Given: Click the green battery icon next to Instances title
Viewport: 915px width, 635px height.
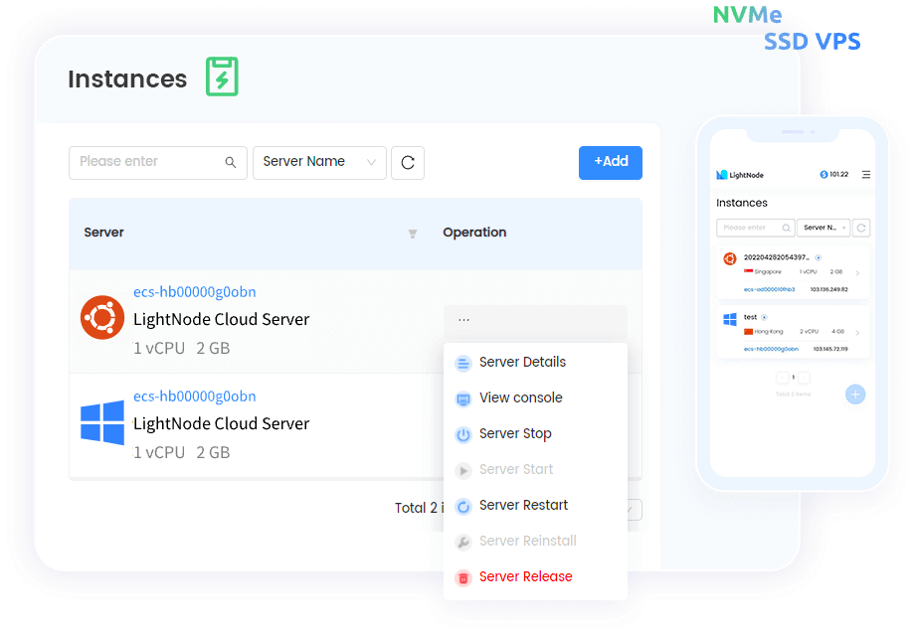Looking at the screenshot, I should (x=221, y=78).
